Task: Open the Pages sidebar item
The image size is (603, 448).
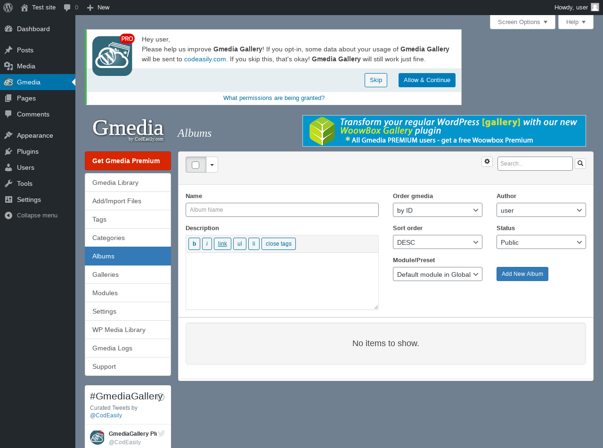Action: pyautogui.click(x=38, y=98)
